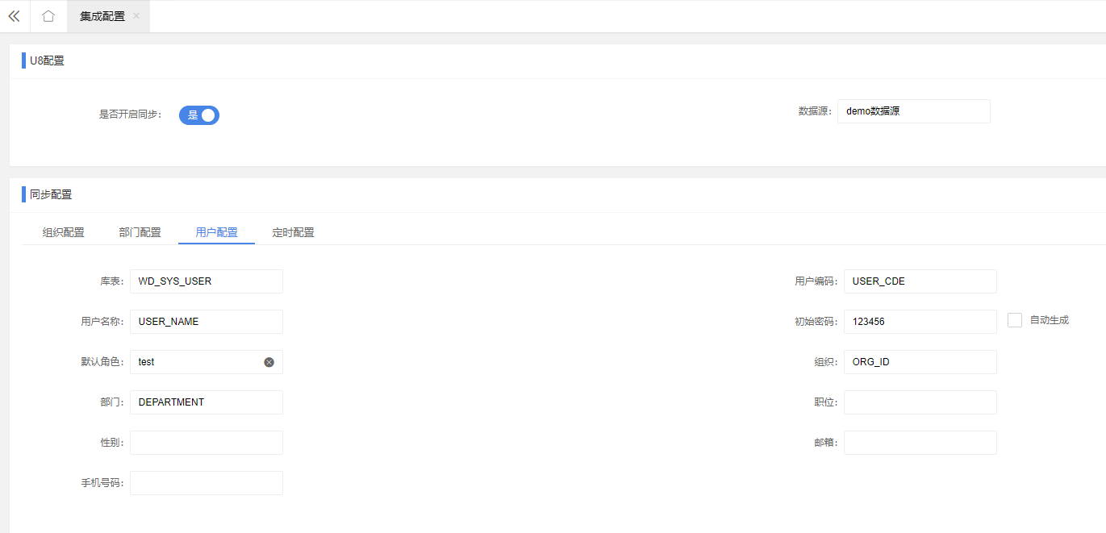Viewport: 1106px width, 533px height.
Task: Switch to the 组织配置 tab
Action: pos(64,232)
